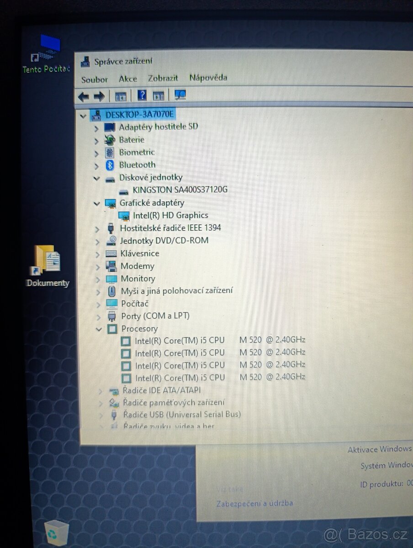413x548 pixels.
Task: Click the Properties toolbar icon
Action: [158, 95]
